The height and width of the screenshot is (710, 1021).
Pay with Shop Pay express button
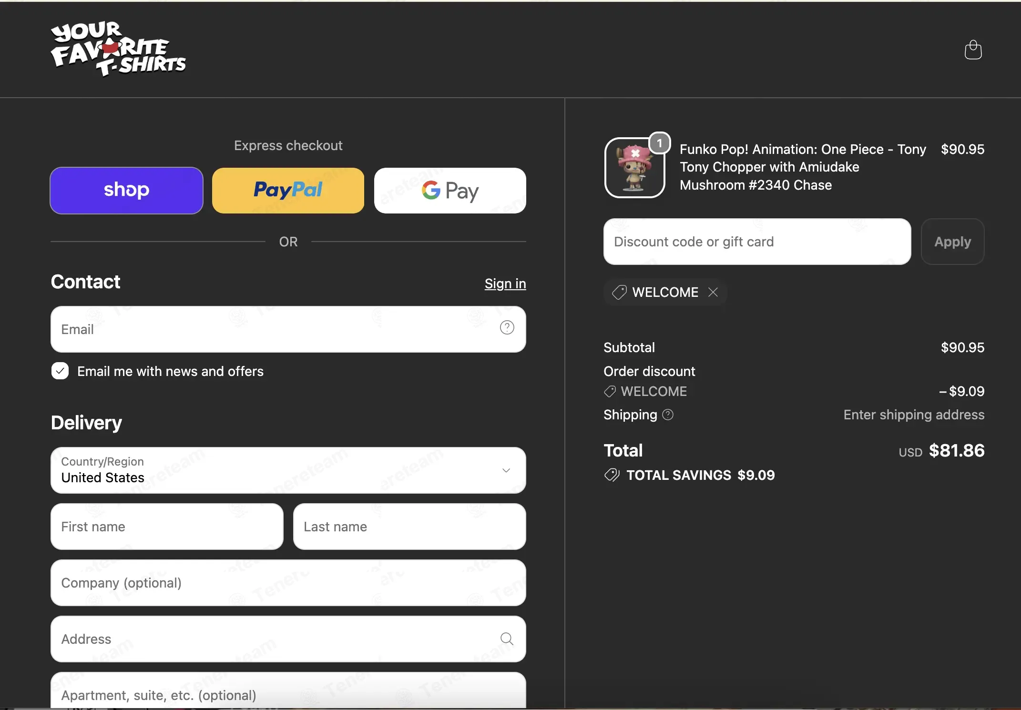pyautogui.click(x=126, y=190)
